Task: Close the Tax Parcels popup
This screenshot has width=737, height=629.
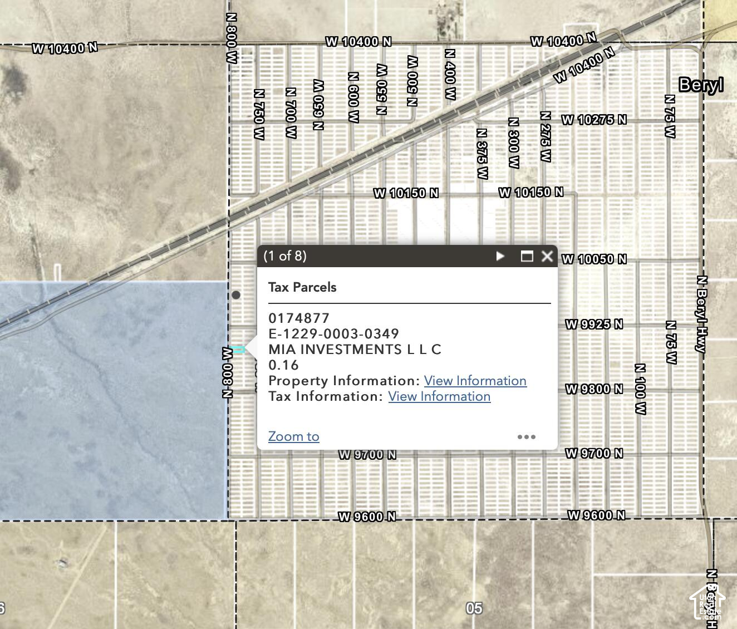Action: pyautogui.click(x=547, y=256)
